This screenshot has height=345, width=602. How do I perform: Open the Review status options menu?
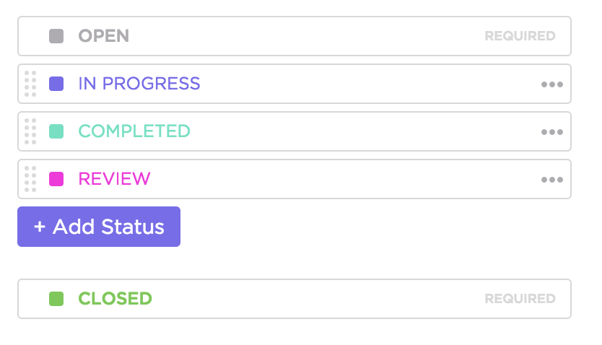(551, 179)
